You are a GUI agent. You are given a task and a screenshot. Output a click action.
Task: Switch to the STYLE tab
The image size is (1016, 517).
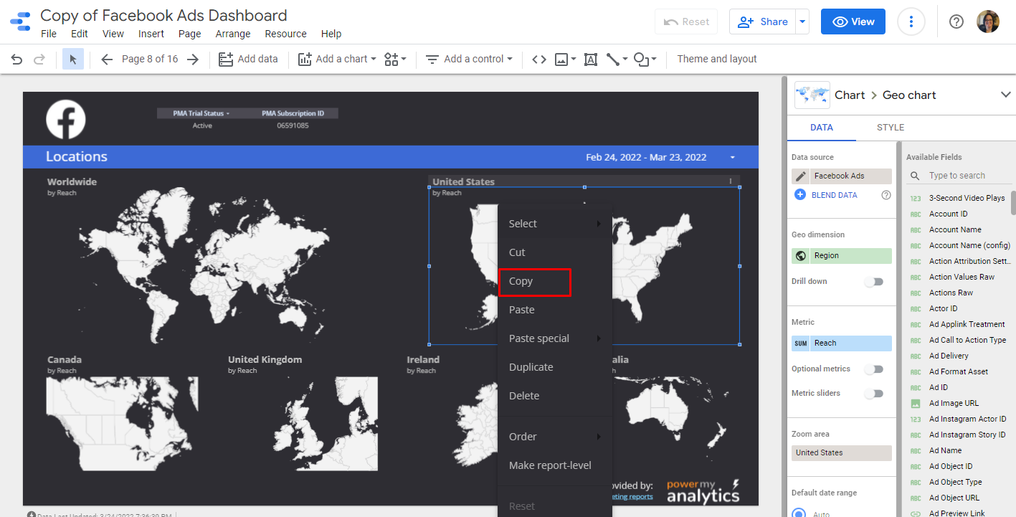point(890,128)
